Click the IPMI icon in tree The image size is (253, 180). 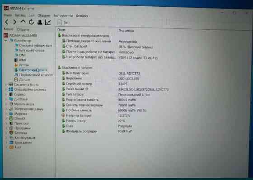pos(16,60)
